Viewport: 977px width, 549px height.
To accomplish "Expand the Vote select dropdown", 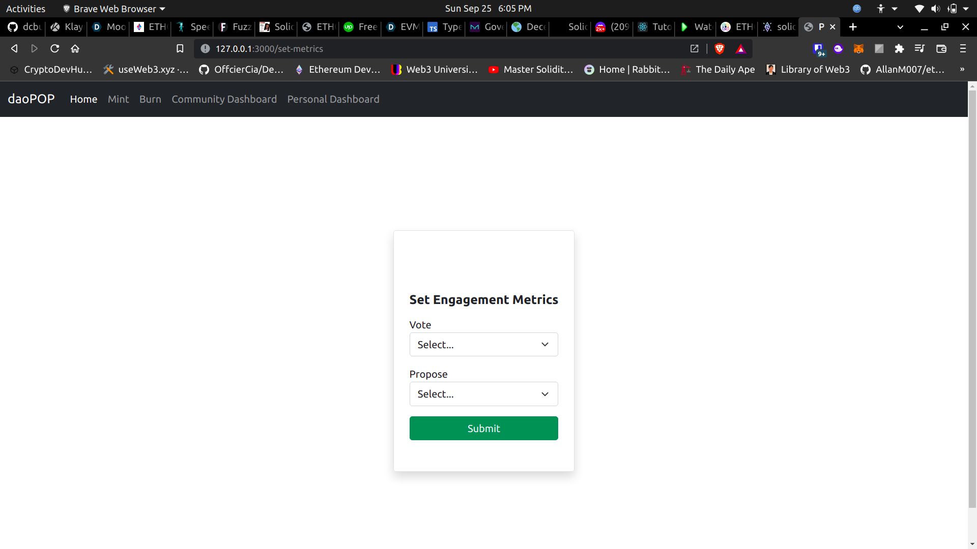I will click(x=483, y=344).
